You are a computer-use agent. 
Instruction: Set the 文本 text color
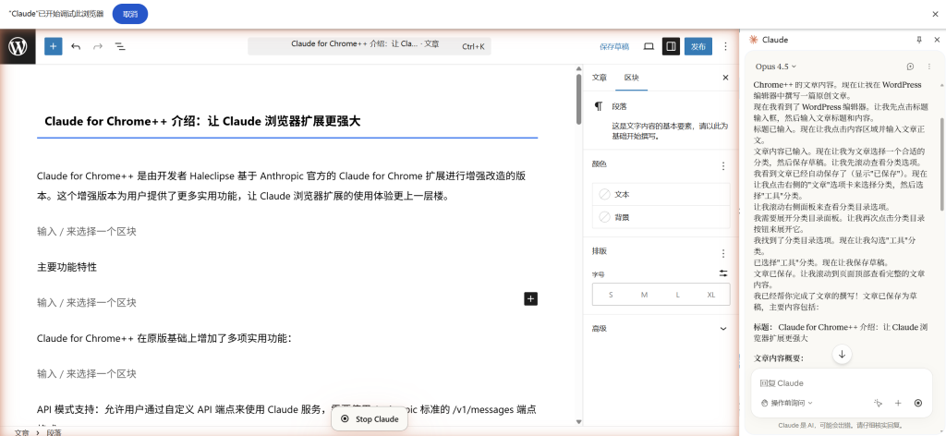(661, 195)
